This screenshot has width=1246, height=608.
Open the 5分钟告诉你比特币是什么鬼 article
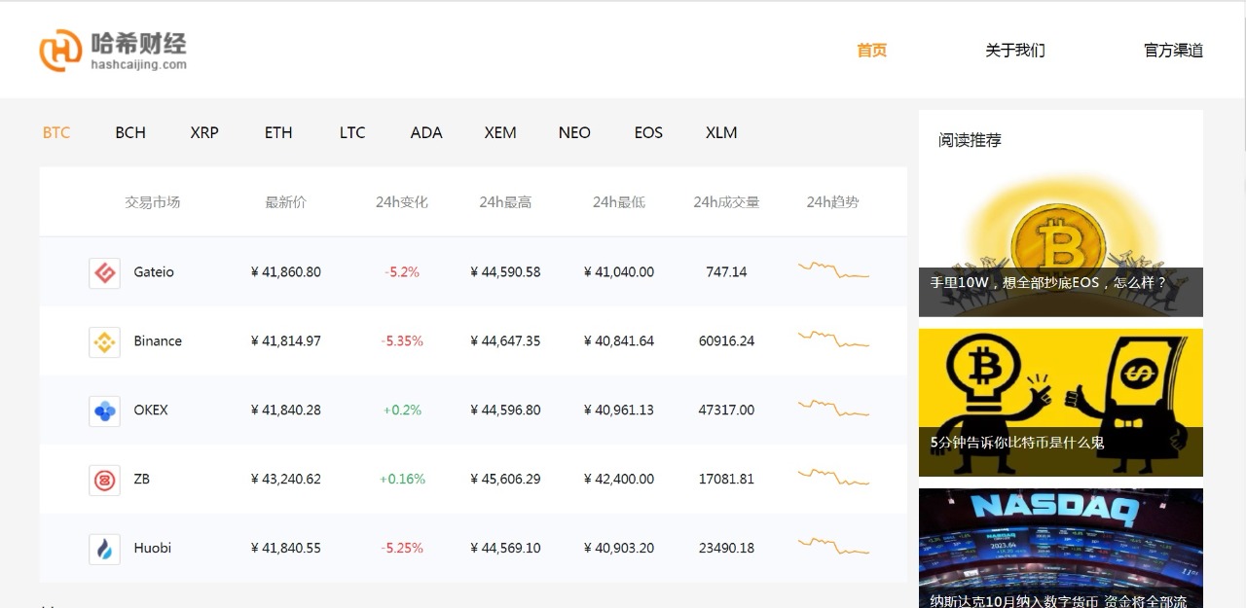[1060, 402]
